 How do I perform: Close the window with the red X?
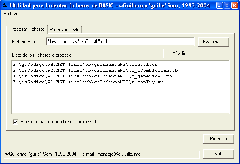tap(234, 5)
